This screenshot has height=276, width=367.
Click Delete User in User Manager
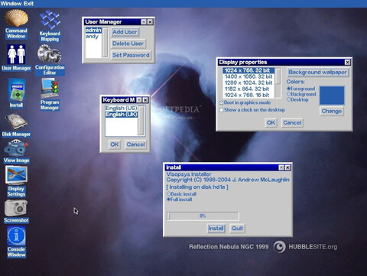click(x=128, y=44)
